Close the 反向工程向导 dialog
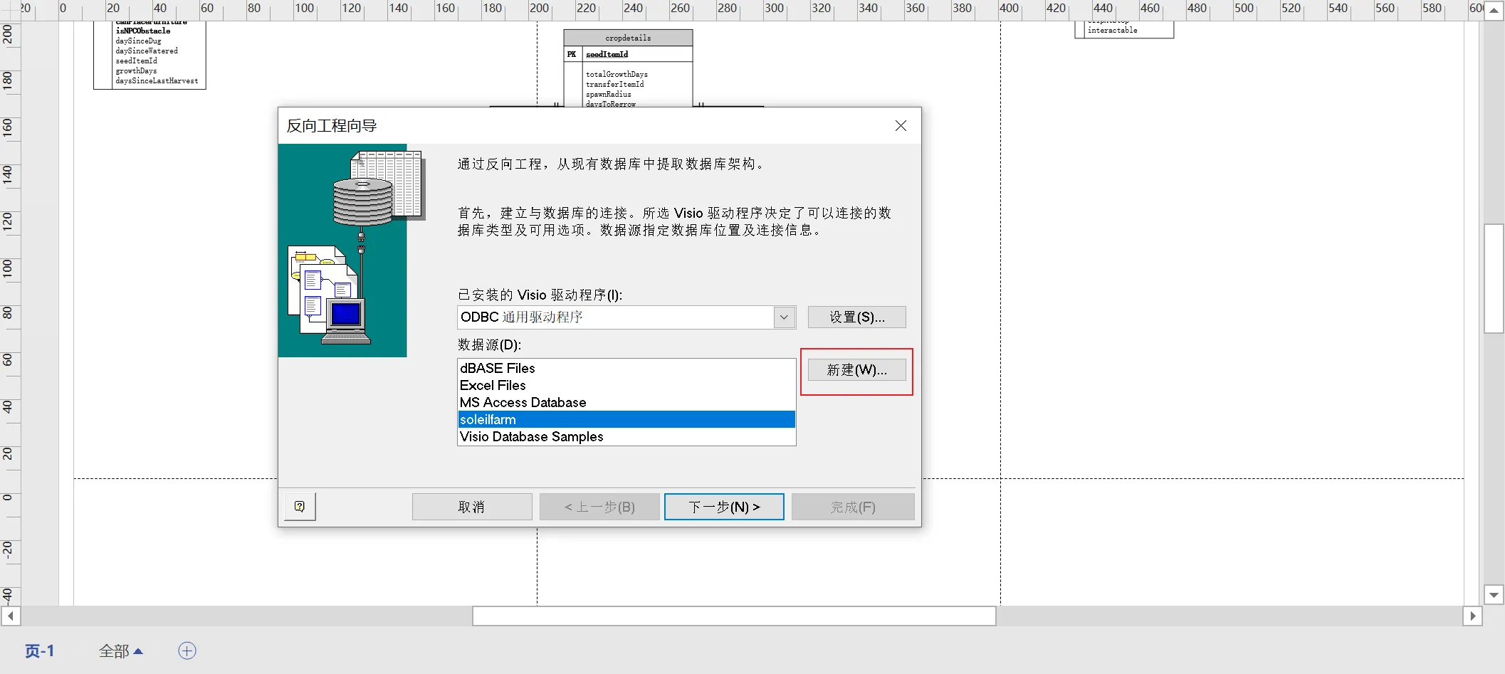 point(901,126)
